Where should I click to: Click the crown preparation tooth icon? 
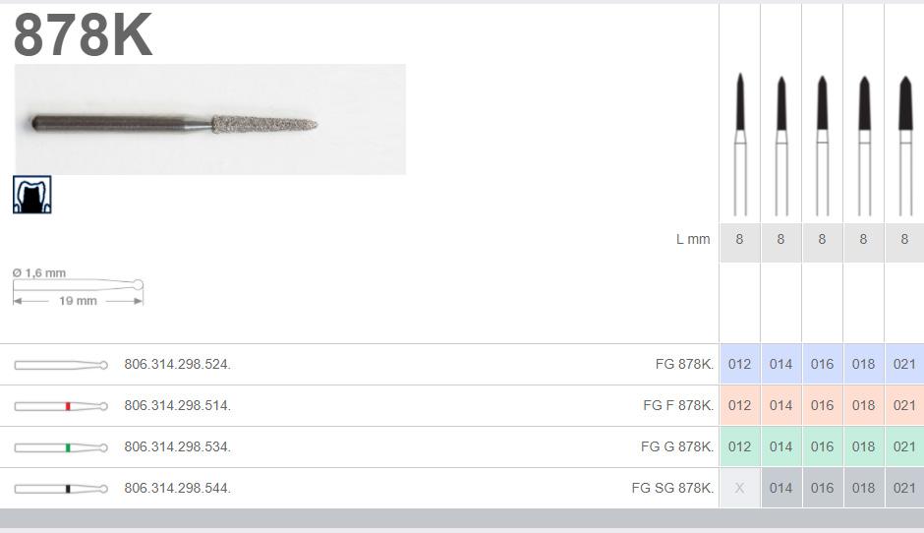32,195
